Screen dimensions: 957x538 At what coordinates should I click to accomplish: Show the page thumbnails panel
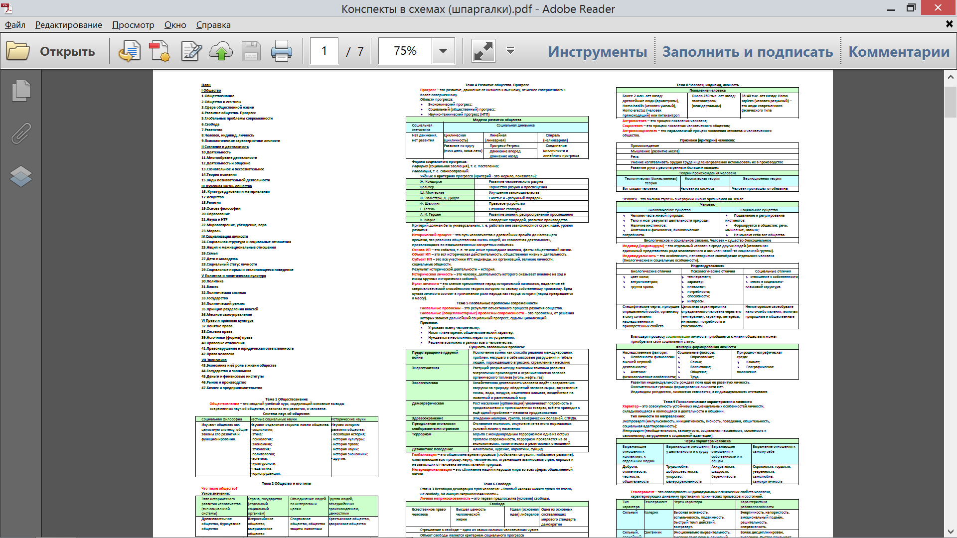[21, 91]
